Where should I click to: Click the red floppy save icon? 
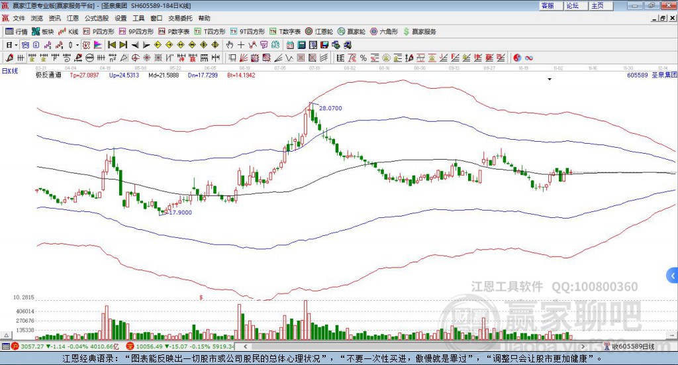pyautogui.click(x=324, y=45)
